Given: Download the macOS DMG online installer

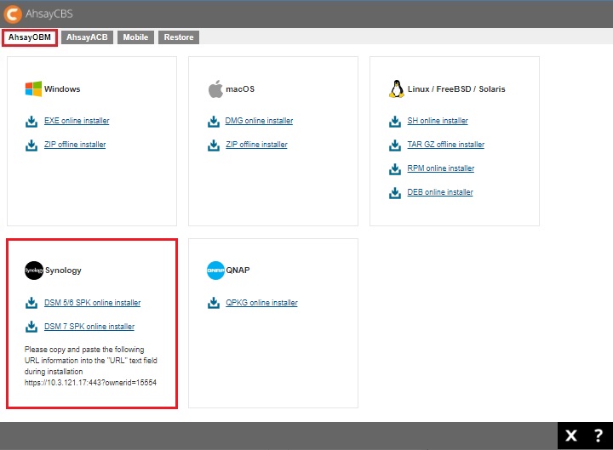Looking at the screenshot, I should click(x=259, y=121).
